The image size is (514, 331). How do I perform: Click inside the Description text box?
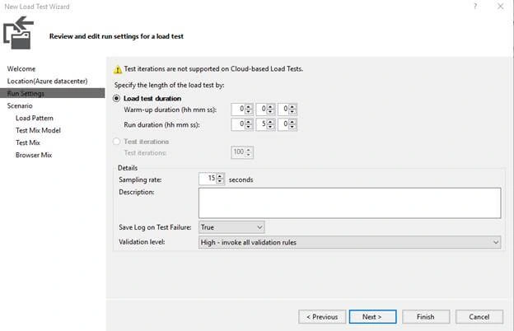click(349, 203)
